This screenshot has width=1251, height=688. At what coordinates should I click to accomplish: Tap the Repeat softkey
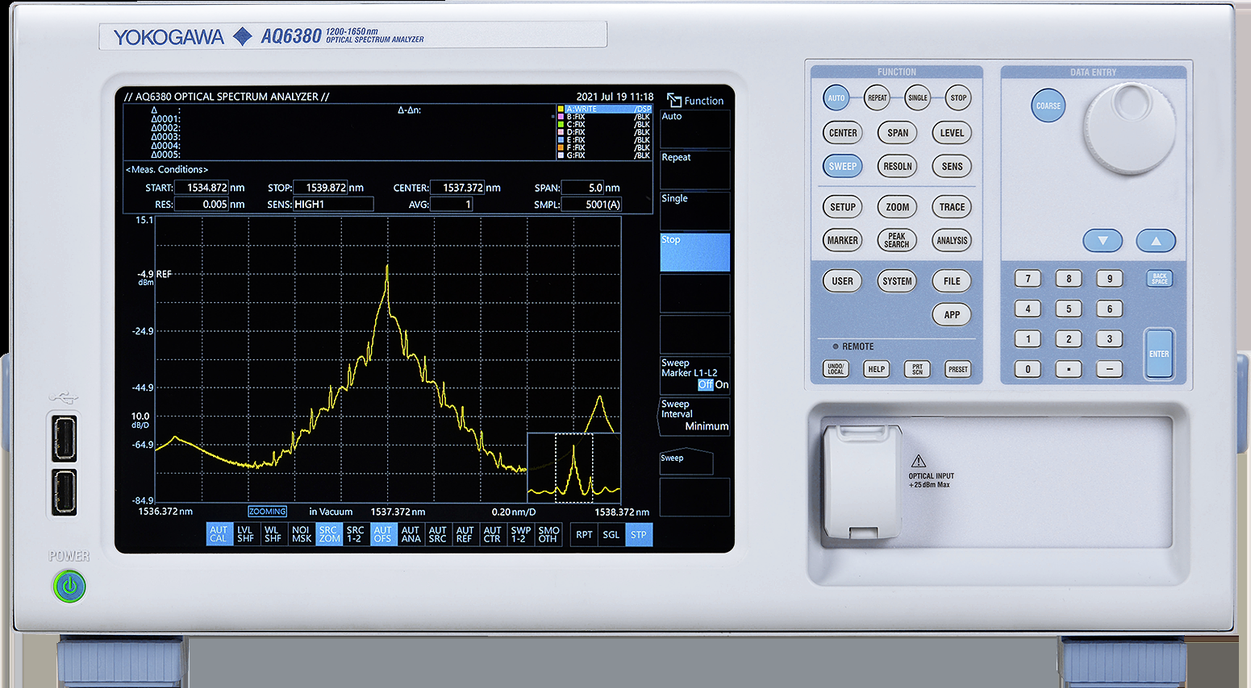coord(695,170)
